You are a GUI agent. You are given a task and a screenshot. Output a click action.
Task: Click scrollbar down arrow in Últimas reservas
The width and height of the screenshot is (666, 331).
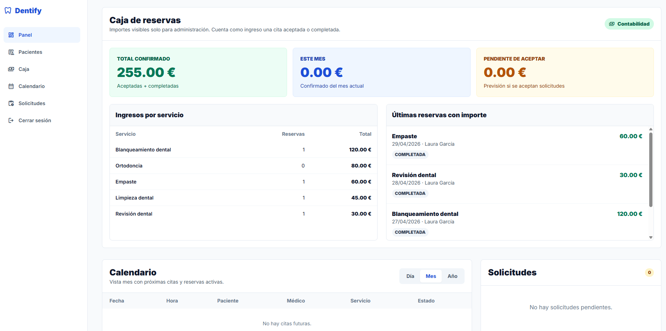[651, 237]
